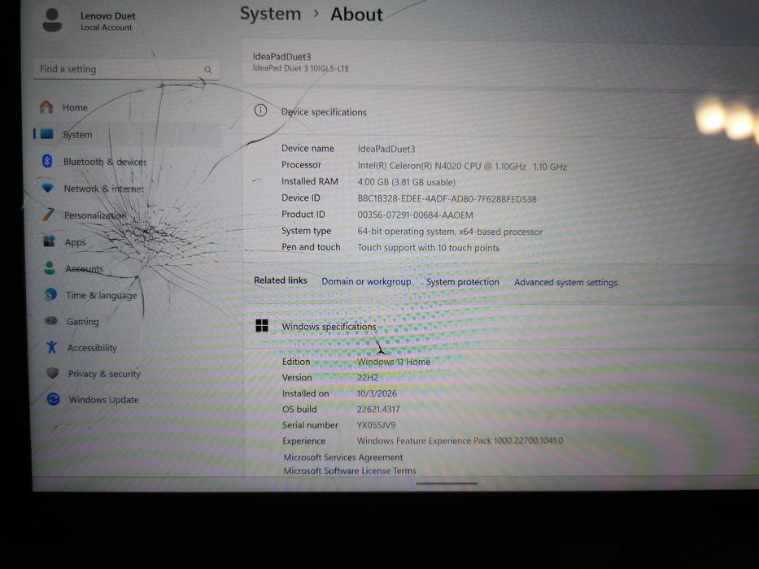759x569 pixels.
Task: Click the IdeaPad Duet 3 10IGL5-LTE model text
Action: pos(301,68)
